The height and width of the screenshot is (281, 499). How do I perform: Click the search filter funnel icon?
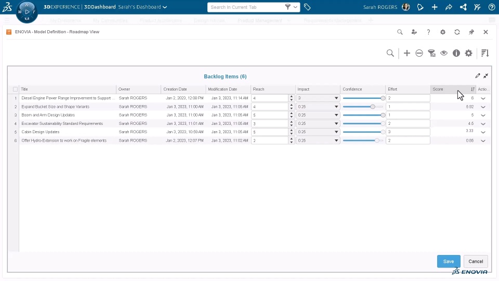[287, 7]
